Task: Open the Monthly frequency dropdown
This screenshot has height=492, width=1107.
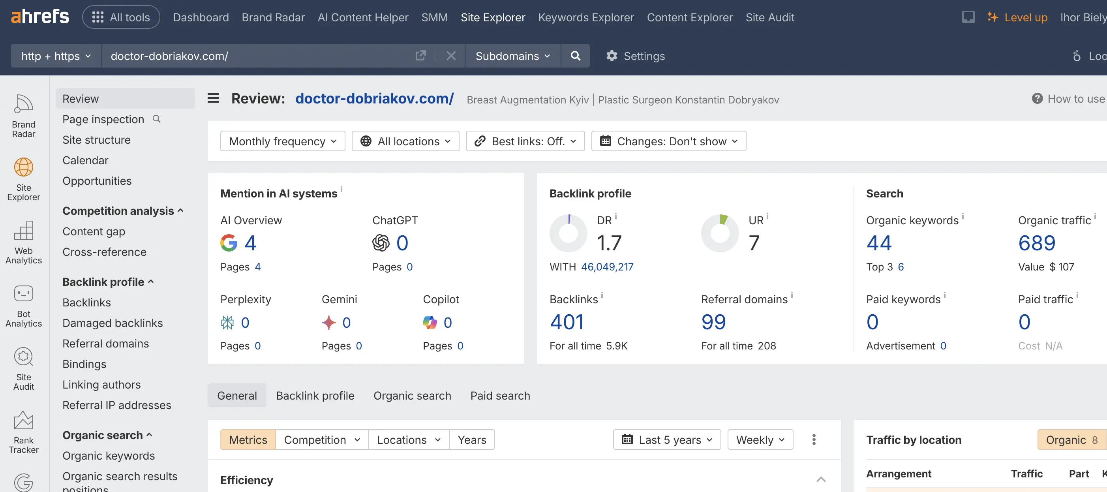Action: click(282, 141)
